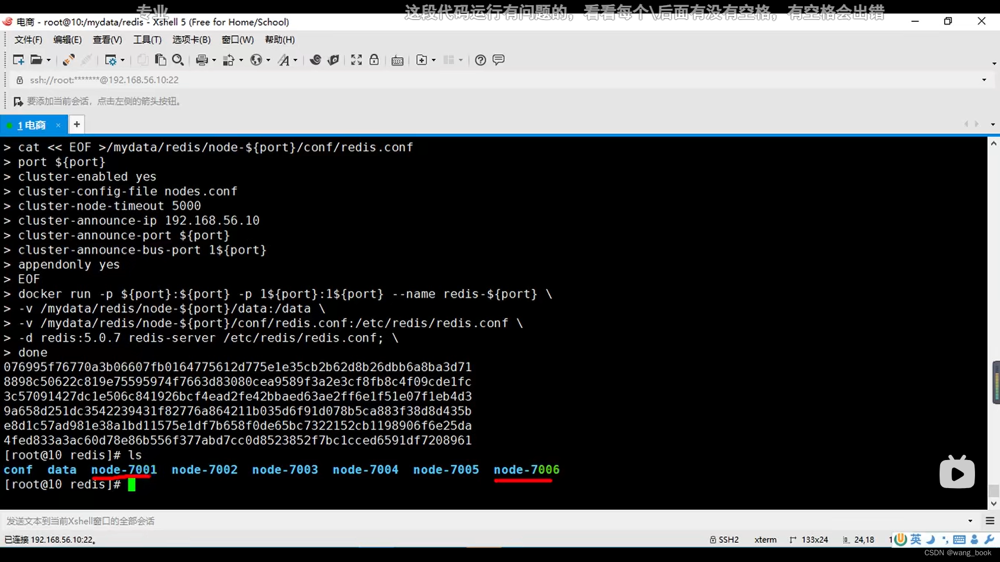Viewport: 1000px width, 562px height.
Task: Close the 1 电商 tab
Action: point(58,125)
